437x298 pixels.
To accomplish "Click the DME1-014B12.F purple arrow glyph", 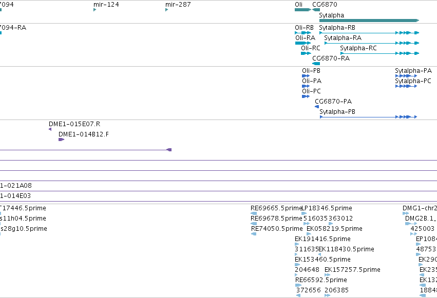I will coord(61,140).
